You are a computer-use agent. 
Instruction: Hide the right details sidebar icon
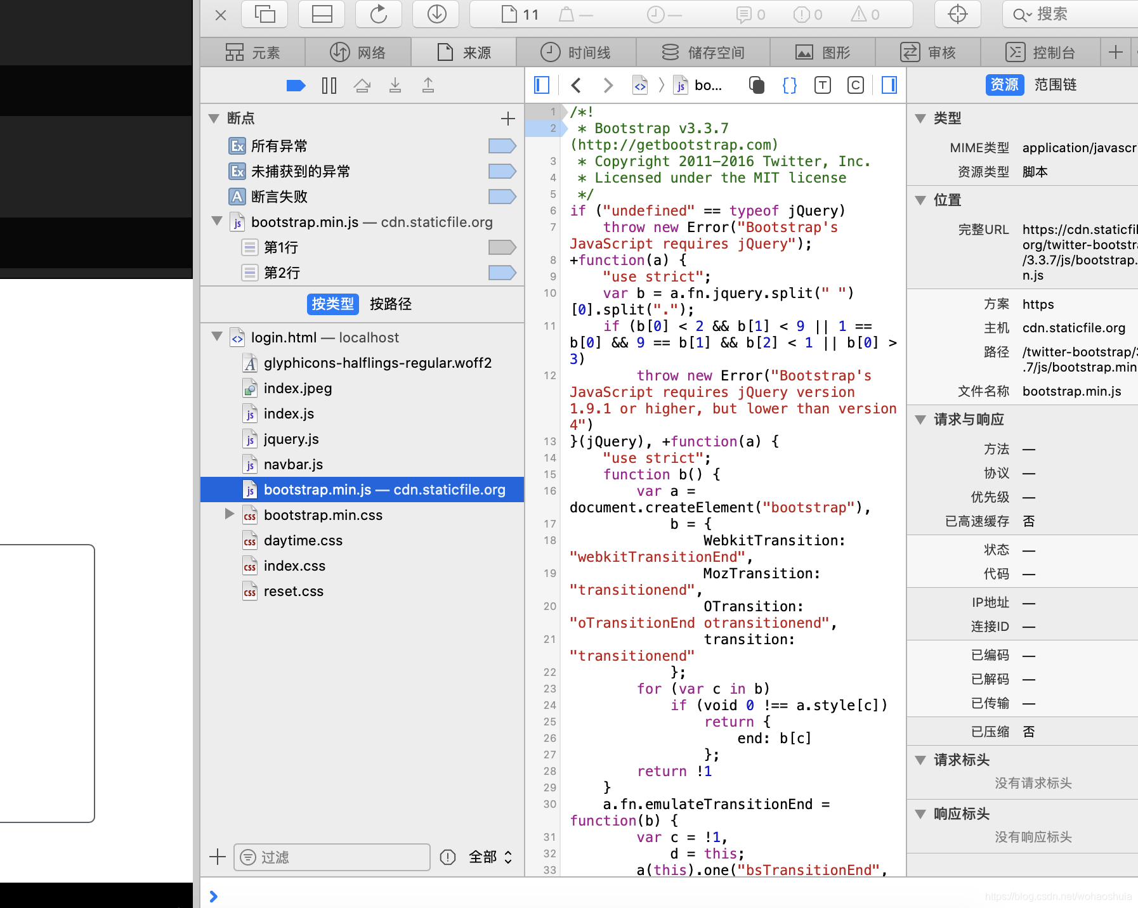pos(889,85)
